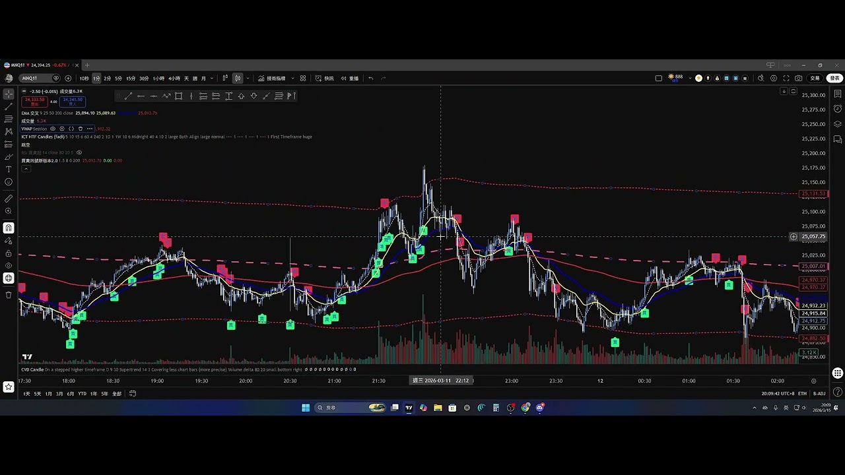
Task: Enter fullscreen mode
Action: (x=786, y=79)
